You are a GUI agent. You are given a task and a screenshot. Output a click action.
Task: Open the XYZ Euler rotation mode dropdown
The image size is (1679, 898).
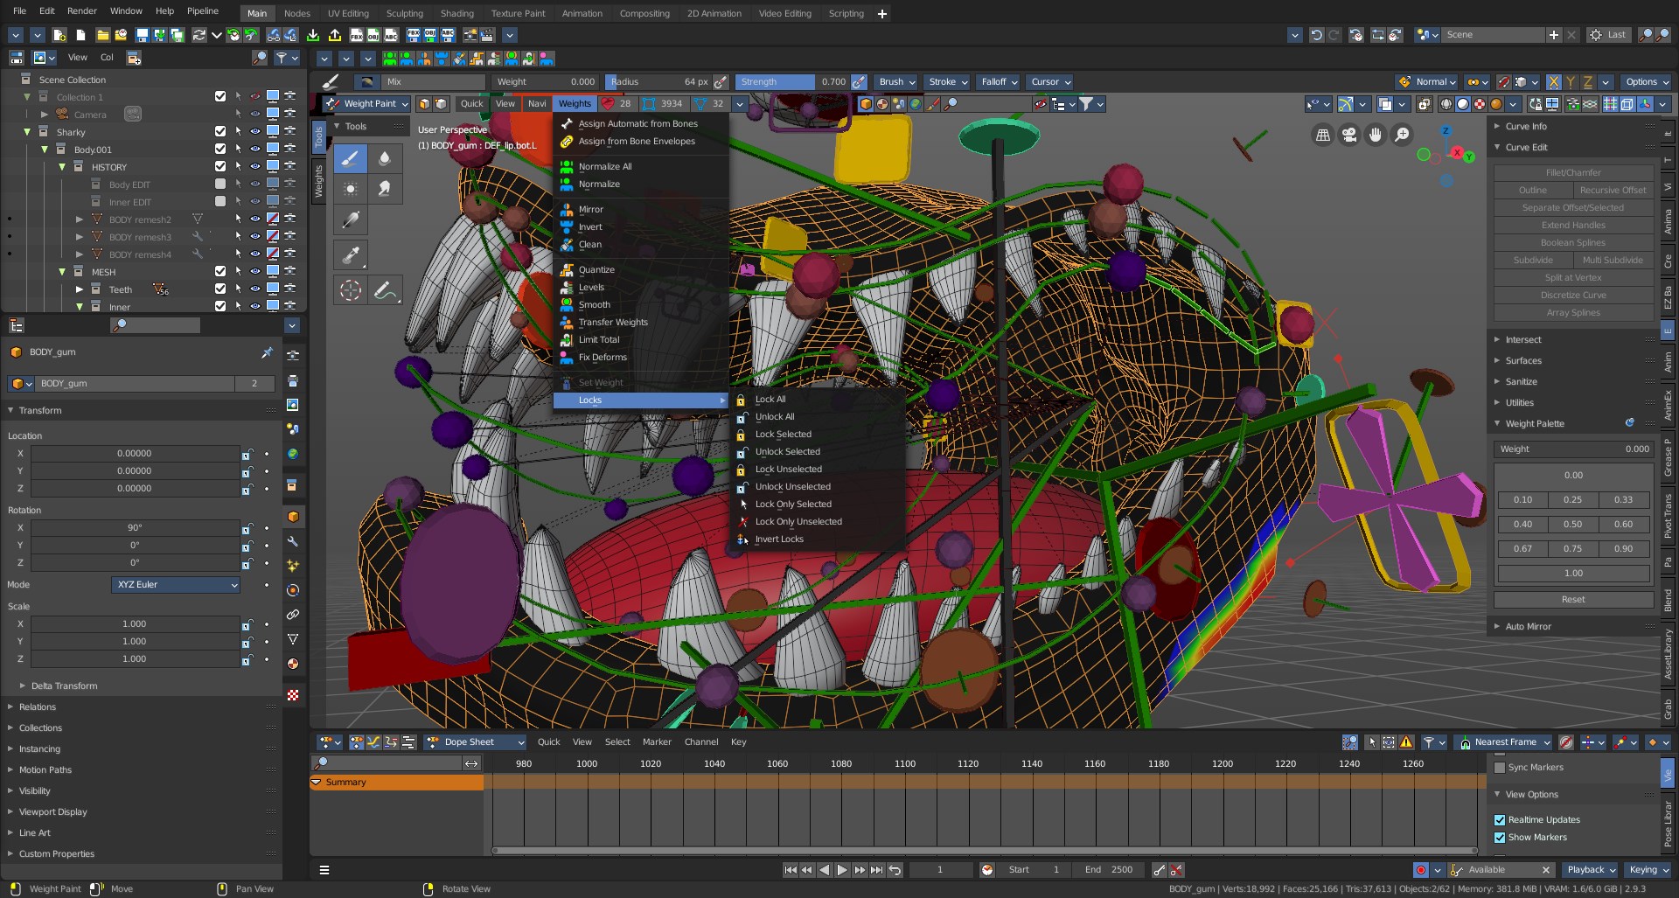176,585
